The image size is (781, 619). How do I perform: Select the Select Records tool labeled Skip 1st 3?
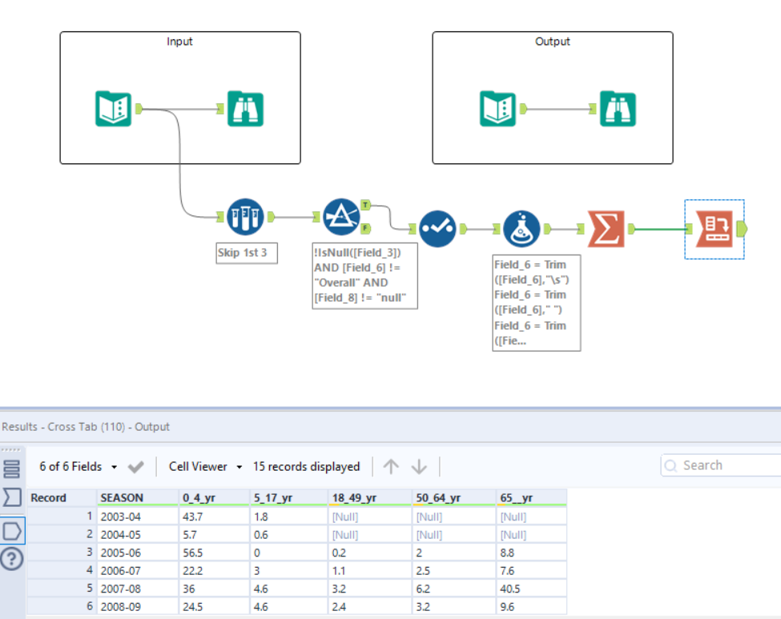(245, 217)
